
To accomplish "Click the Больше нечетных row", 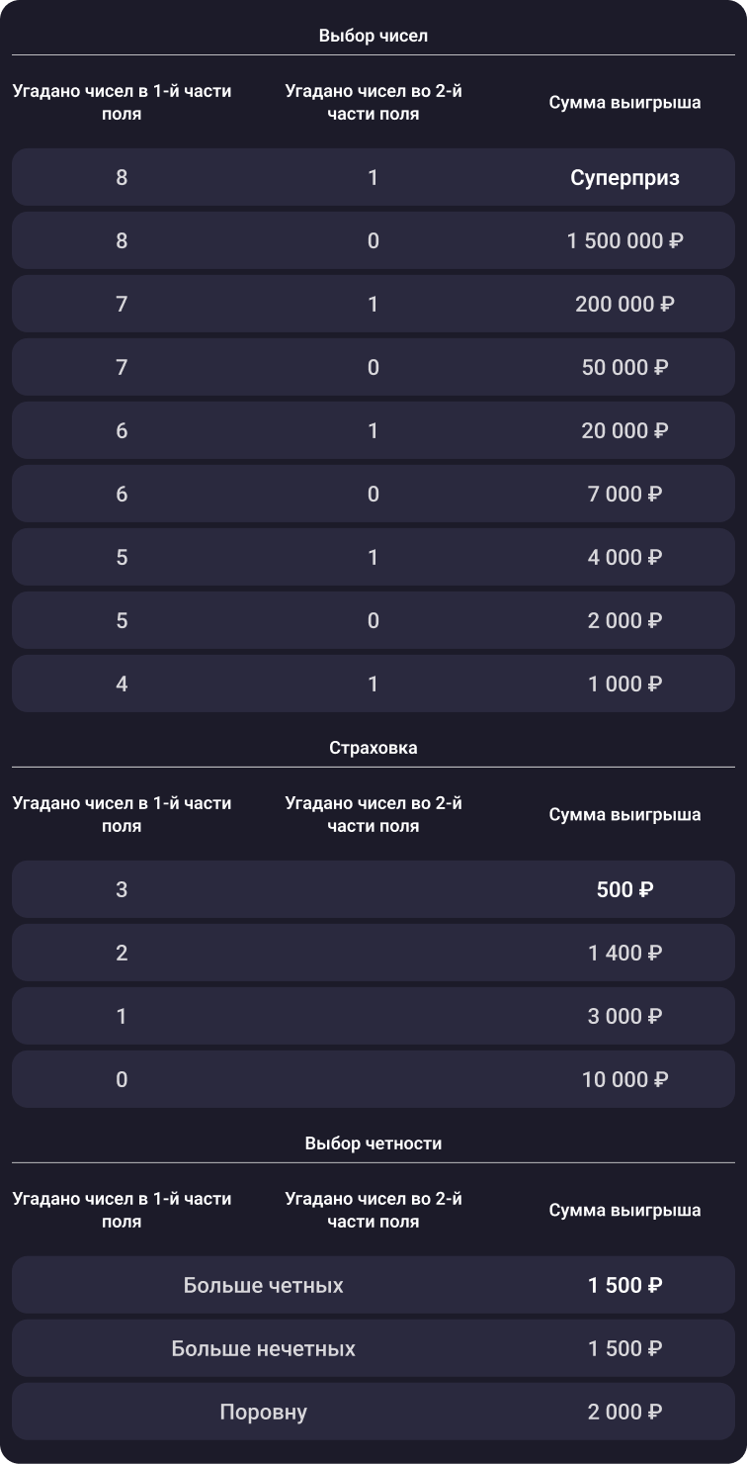I will [x=373, y=1348].
